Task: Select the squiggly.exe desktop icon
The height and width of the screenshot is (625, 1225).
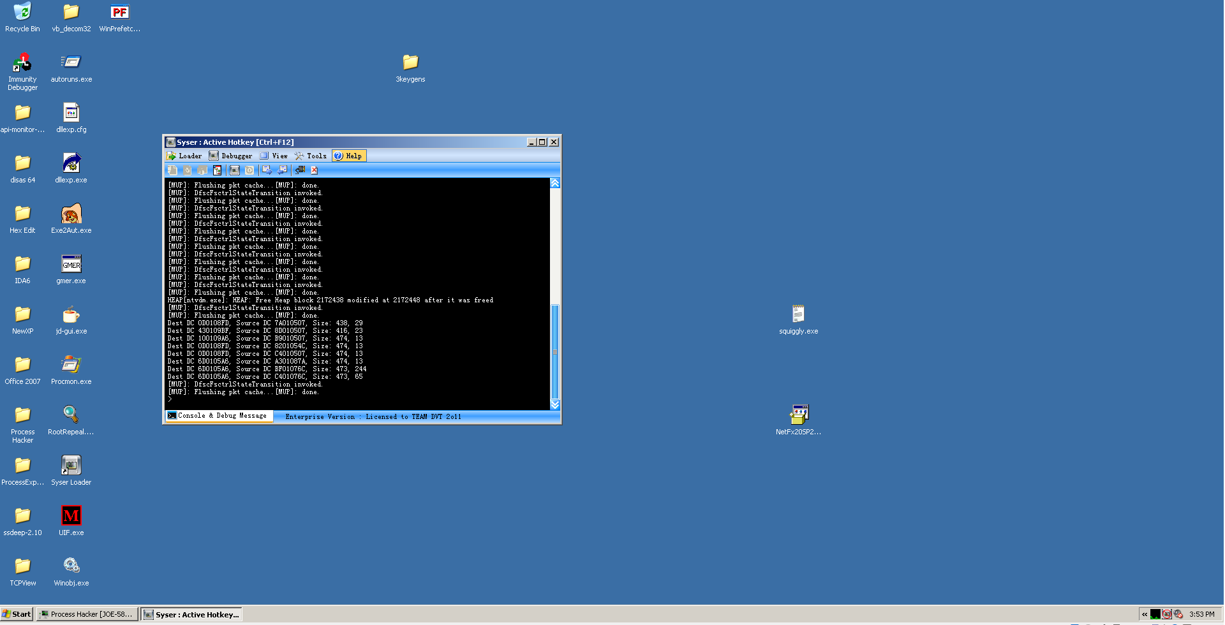Action: point(798,320)
